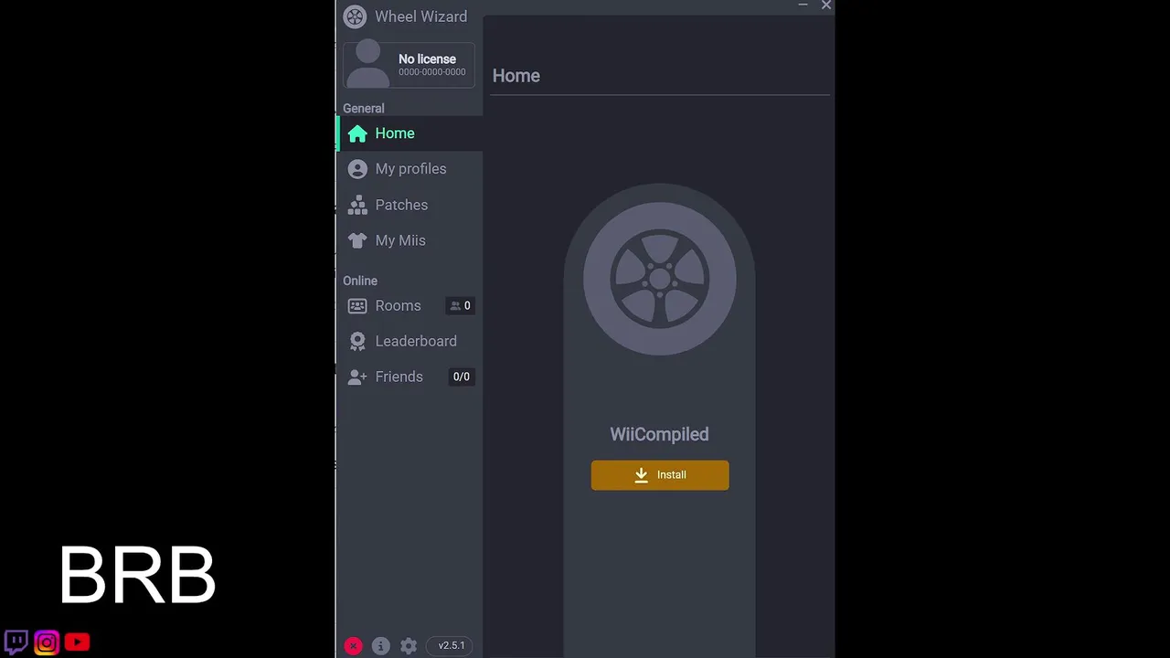
Task: Click the Online section label
Action: [360, 281]
